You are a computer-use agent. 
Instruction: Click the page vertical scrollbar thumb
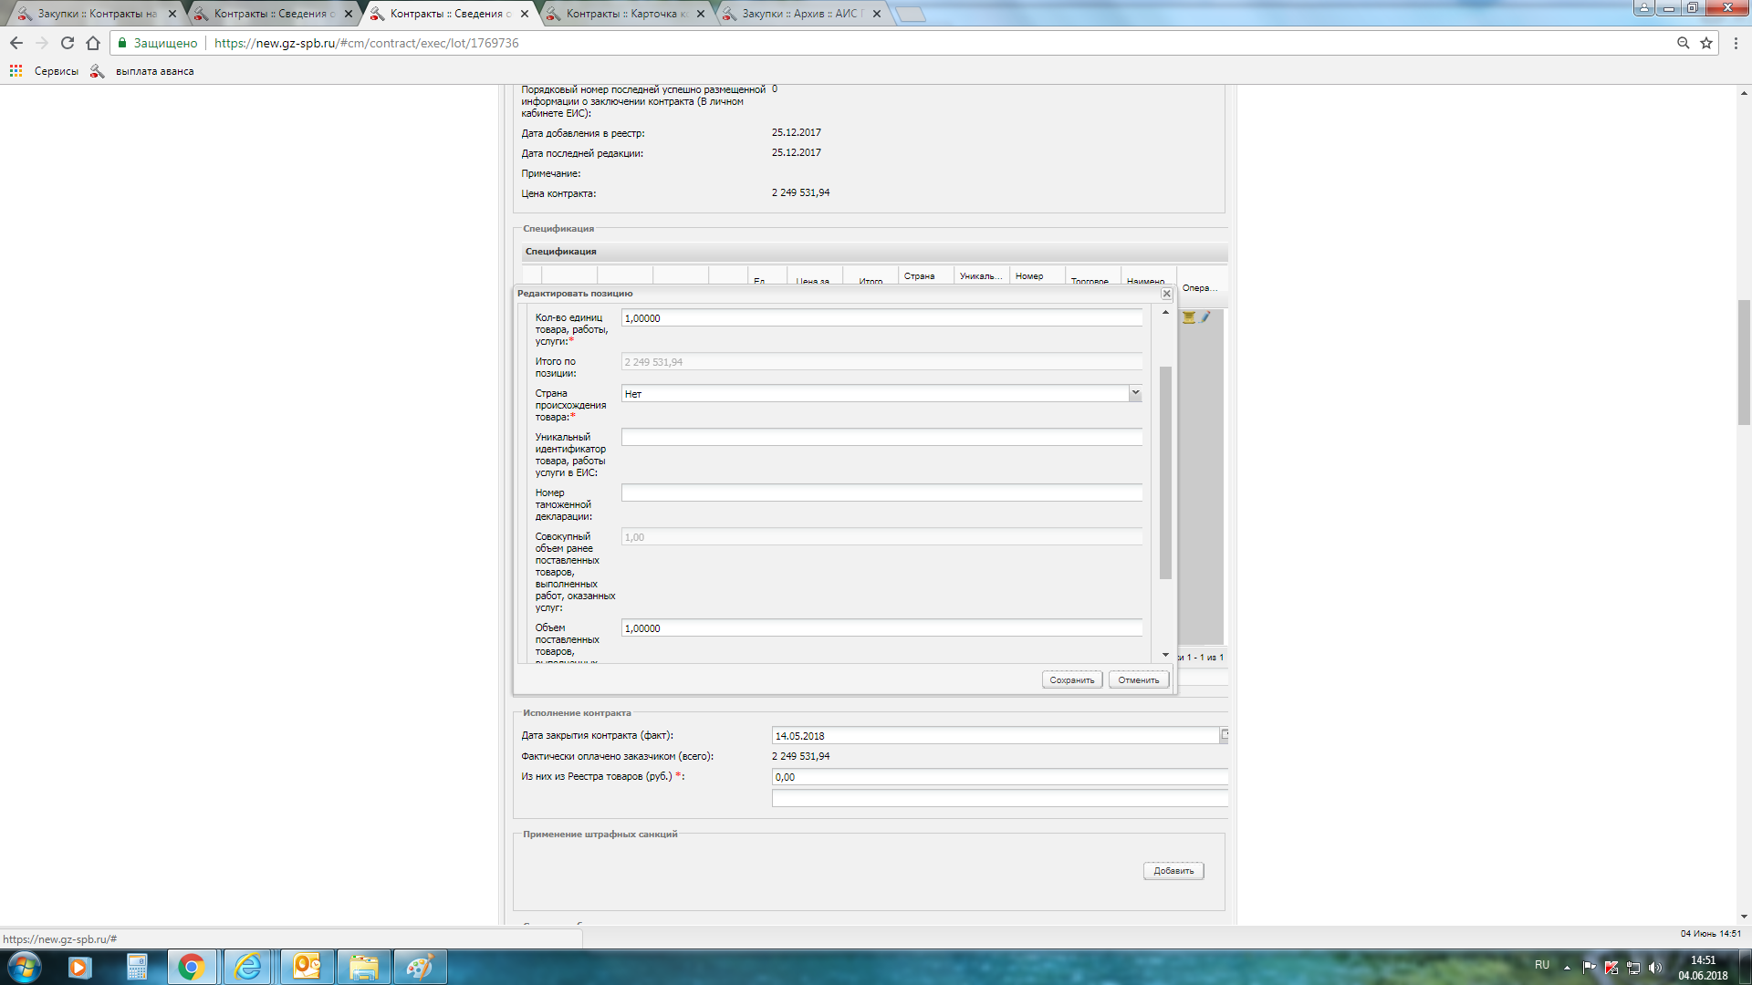(1744, 361)
